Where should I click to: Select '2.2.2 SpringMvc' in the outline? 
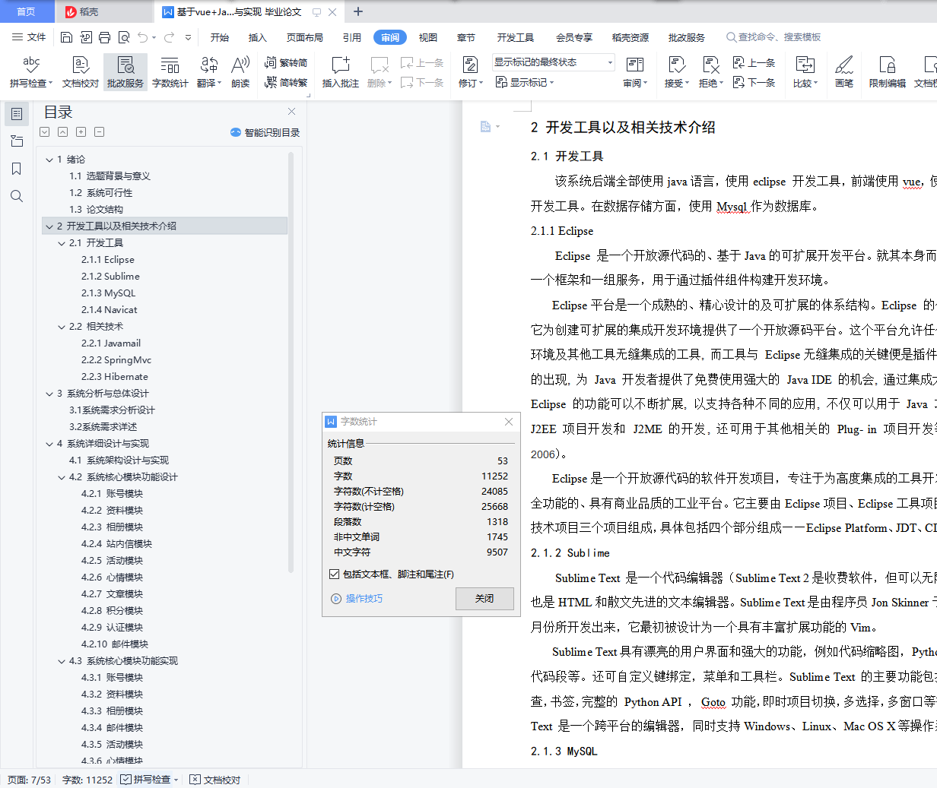click(x=116, y=360)
